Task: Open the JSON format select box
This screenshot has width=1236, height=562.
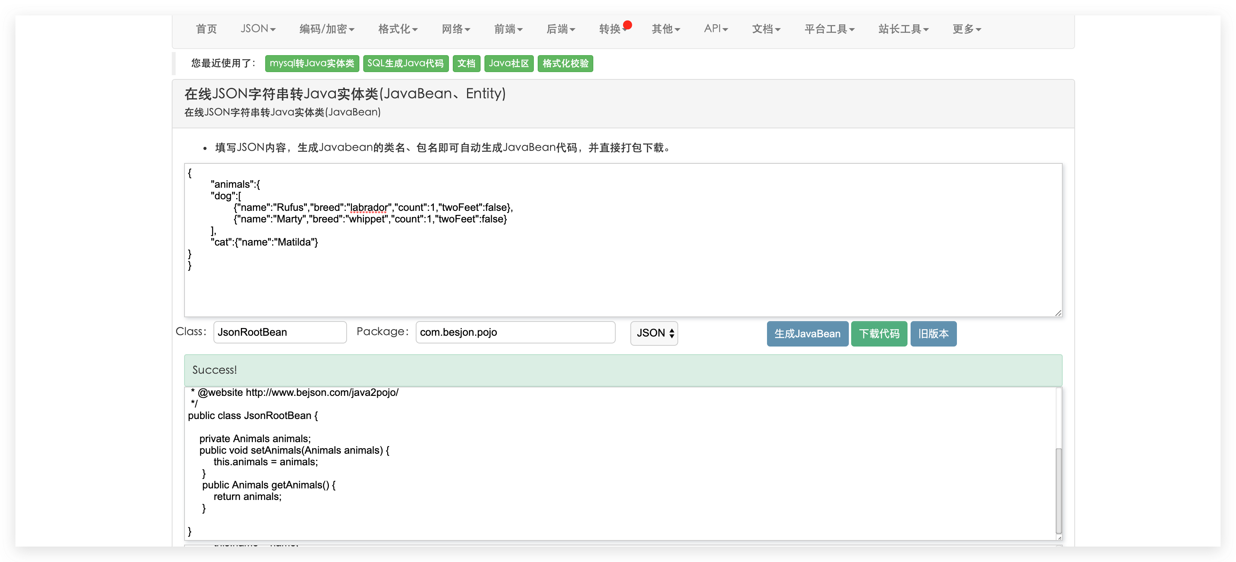Action: point(654,333)
